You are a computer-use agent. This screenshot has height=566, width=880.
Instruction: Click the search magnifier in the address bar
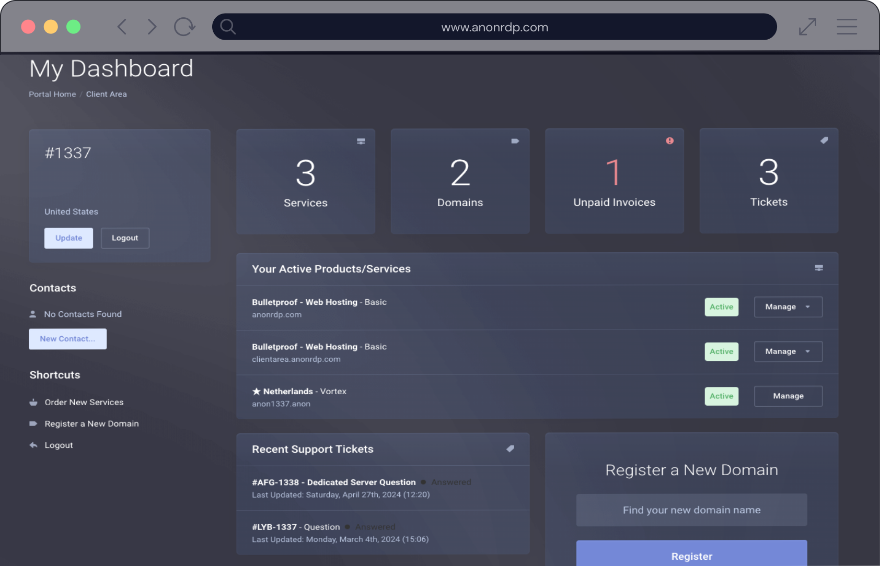(x=228, y=27)
